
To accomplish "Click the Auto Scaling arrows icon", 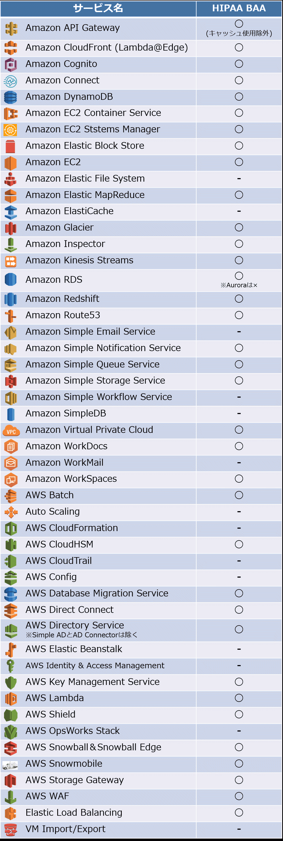I will pos(11,512).
